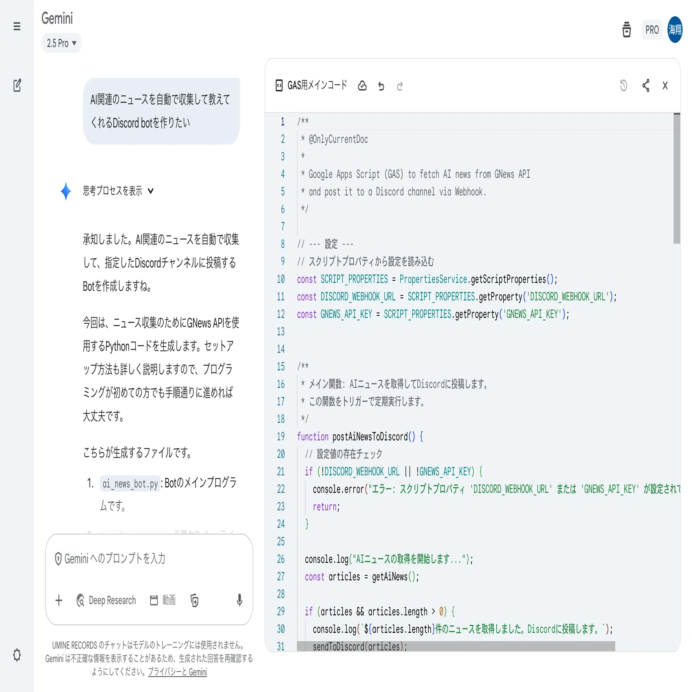Enable Deep Research mode
This screenshot has height=692, width=692.
106,600
